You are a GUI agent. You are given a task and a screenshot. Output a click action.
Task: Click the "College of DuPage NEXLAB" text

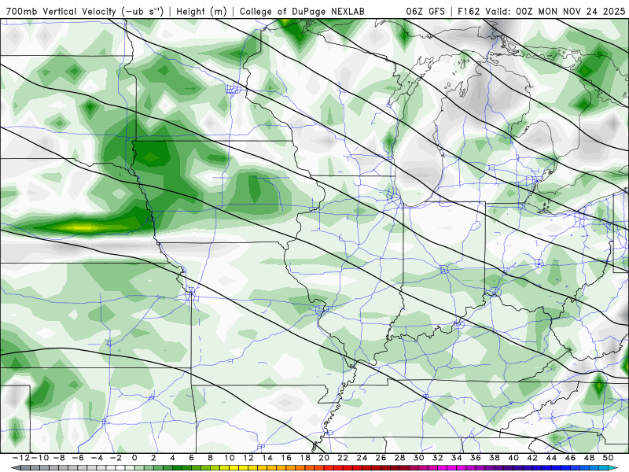point(302,11)
